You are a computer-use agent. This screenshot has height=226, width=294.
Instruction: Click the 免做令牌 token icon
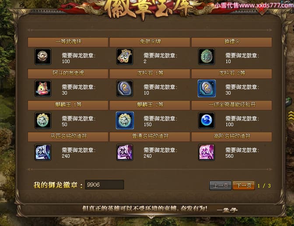tap(125, 56)
